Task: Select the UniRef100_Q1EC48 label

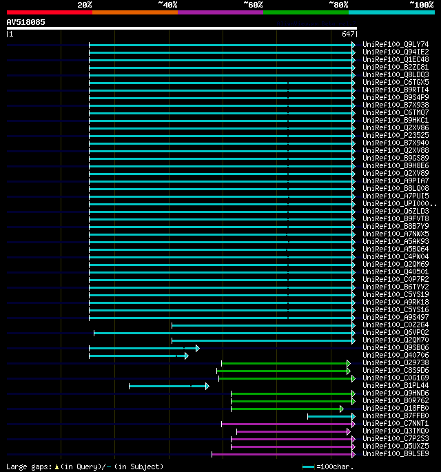Action: [x=396, y=59]
